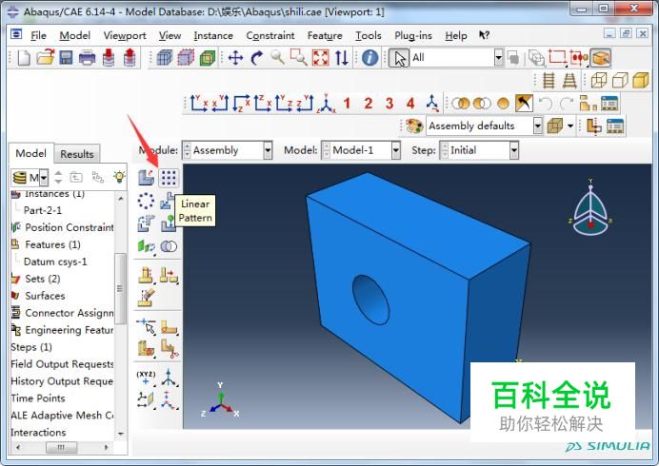
Task: Open the render cube dropdown arrow
Action: 569,126
